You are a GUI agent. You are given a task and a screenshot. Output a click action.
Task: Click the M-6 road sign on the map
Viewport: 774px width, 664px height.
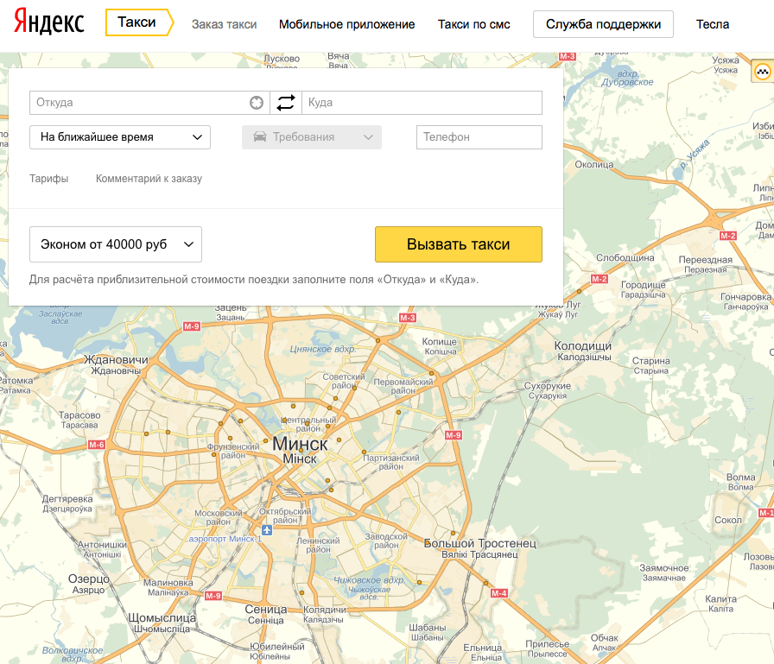pyautogui.click(x=96, y=445)
